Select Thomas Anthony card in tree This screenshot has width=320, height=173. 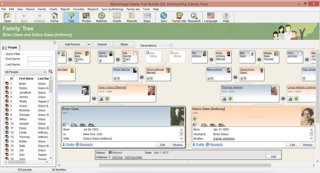pyautogui.click(x=250, y=93)
